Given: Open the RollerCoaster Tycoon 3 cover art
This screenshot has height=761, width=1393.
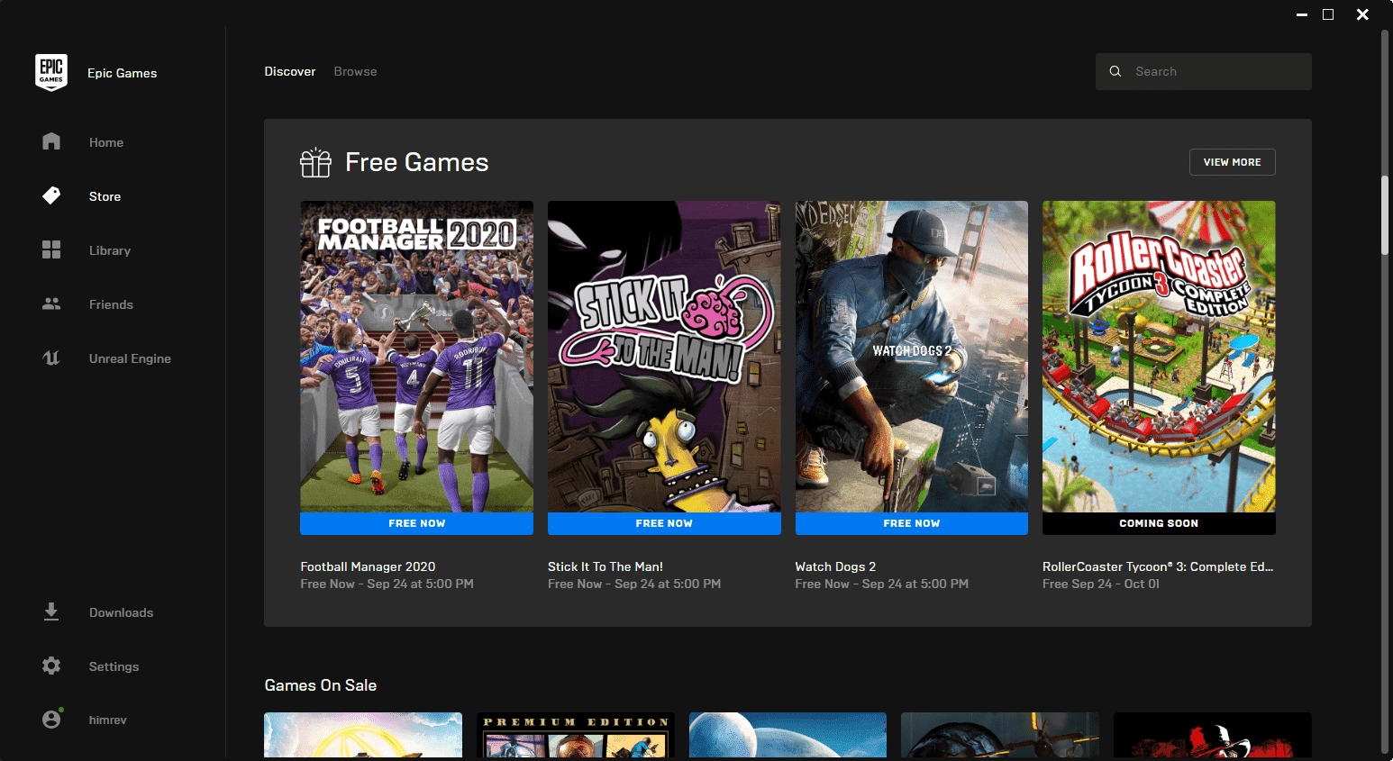Looking at the screenshot, I should click(x=1159, y=357).
